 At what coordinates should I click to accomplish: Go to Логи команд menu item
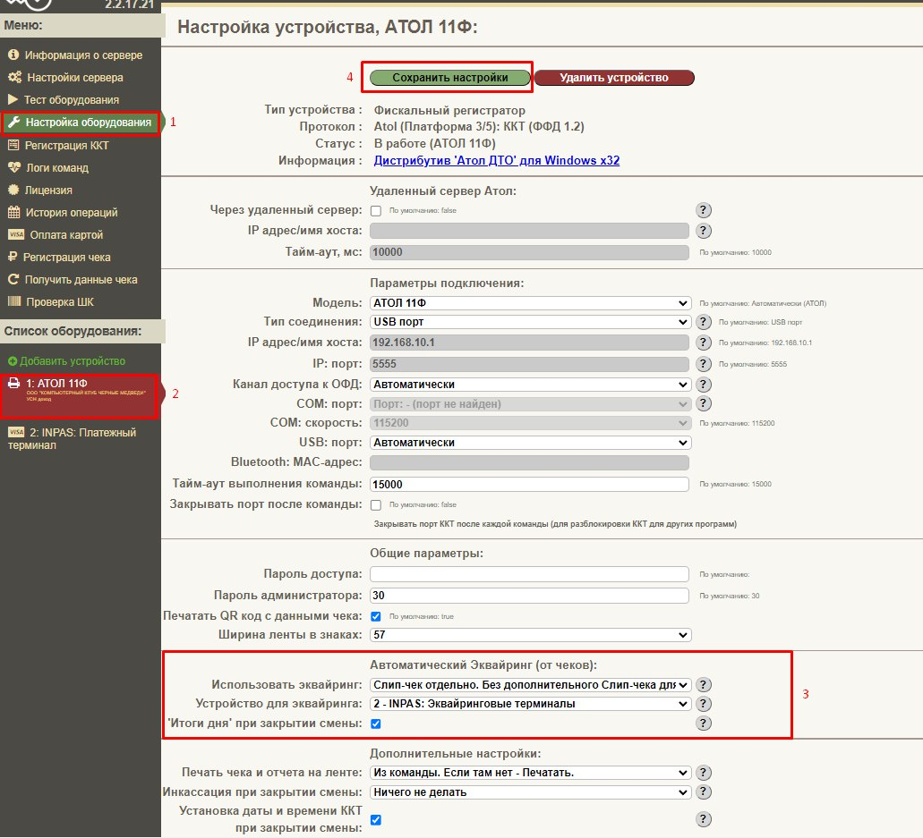(x=56, y=167)
